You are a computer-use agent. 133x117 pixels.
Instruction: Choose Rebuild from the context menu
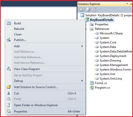point(19,29)
